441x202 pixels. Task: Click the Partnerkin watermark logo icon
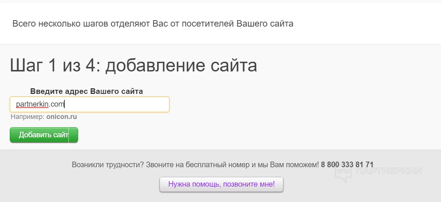click(x=343, y=172)
